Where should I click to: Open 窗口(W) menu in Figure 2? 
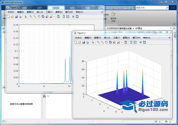[x=136, y=38]
